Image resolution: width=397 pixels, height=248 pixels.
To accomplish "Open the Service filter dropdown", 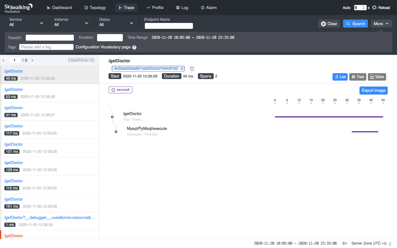I will pos(26,22).
